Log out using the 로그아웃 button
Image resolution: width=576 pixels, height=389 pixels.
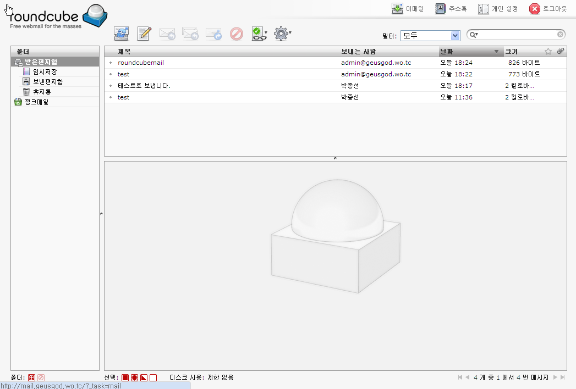point(548,8)
